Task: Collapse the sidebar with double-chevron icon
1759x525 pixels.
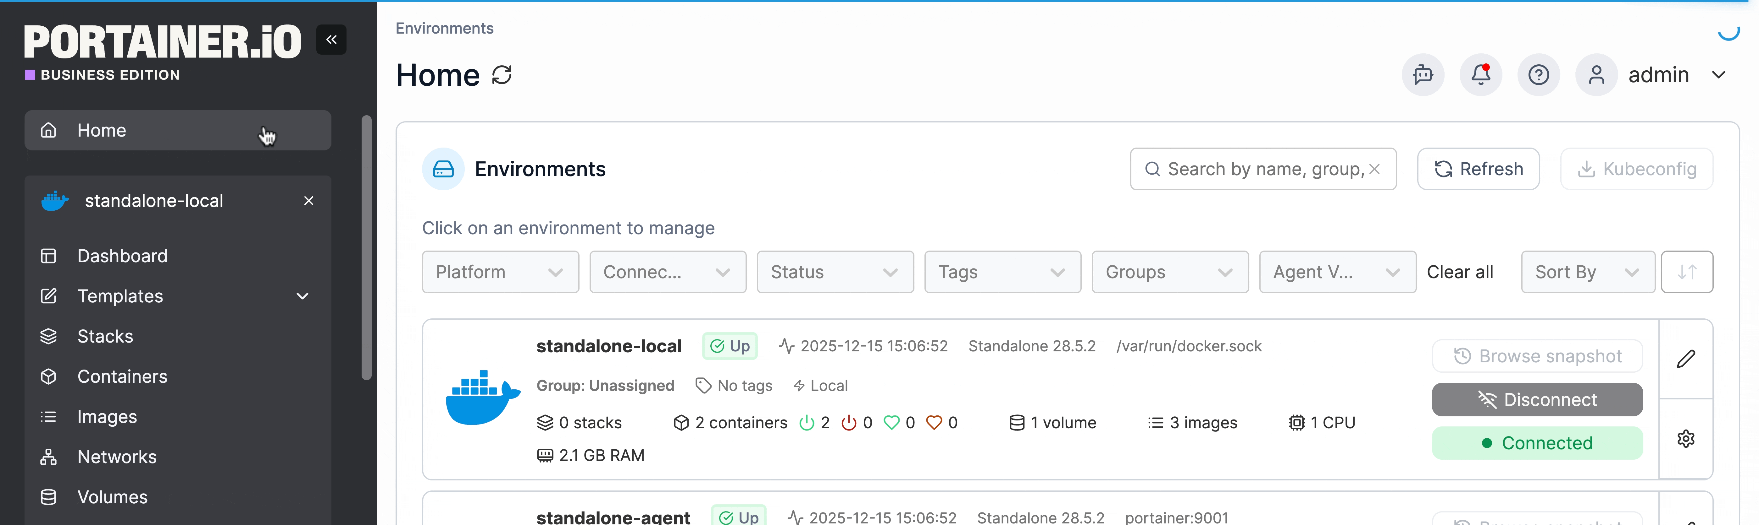Action: [x=331, y=40]
